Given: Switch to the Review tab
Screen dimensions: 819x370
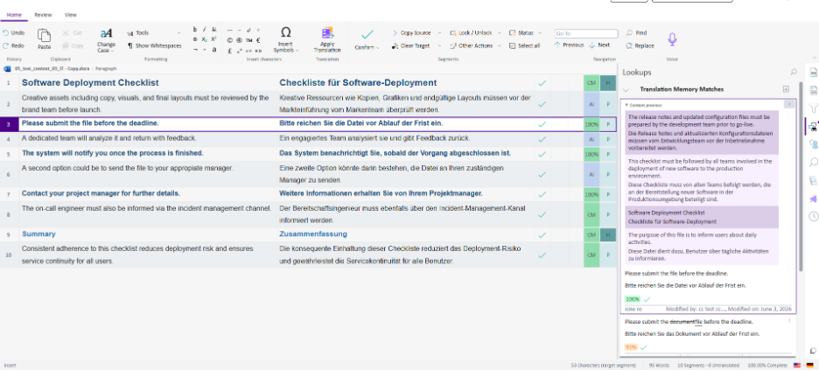Looking at the screenshot, I should point(43,15).
